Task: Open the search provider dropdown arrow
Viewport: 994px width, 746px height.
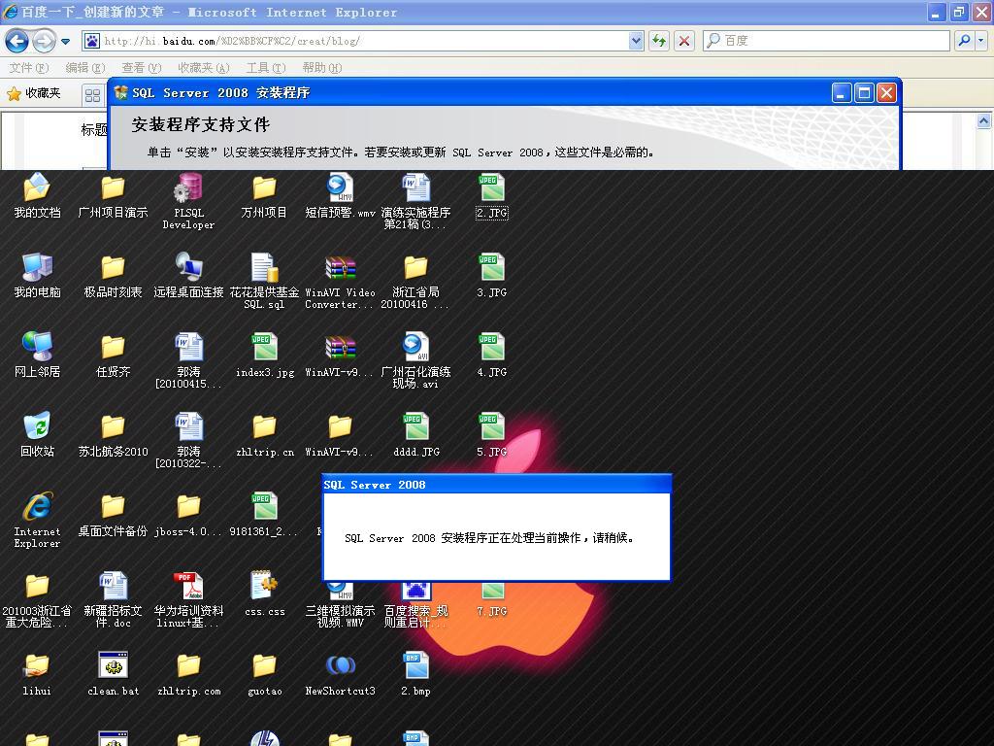Action: [x=981, y=41]
